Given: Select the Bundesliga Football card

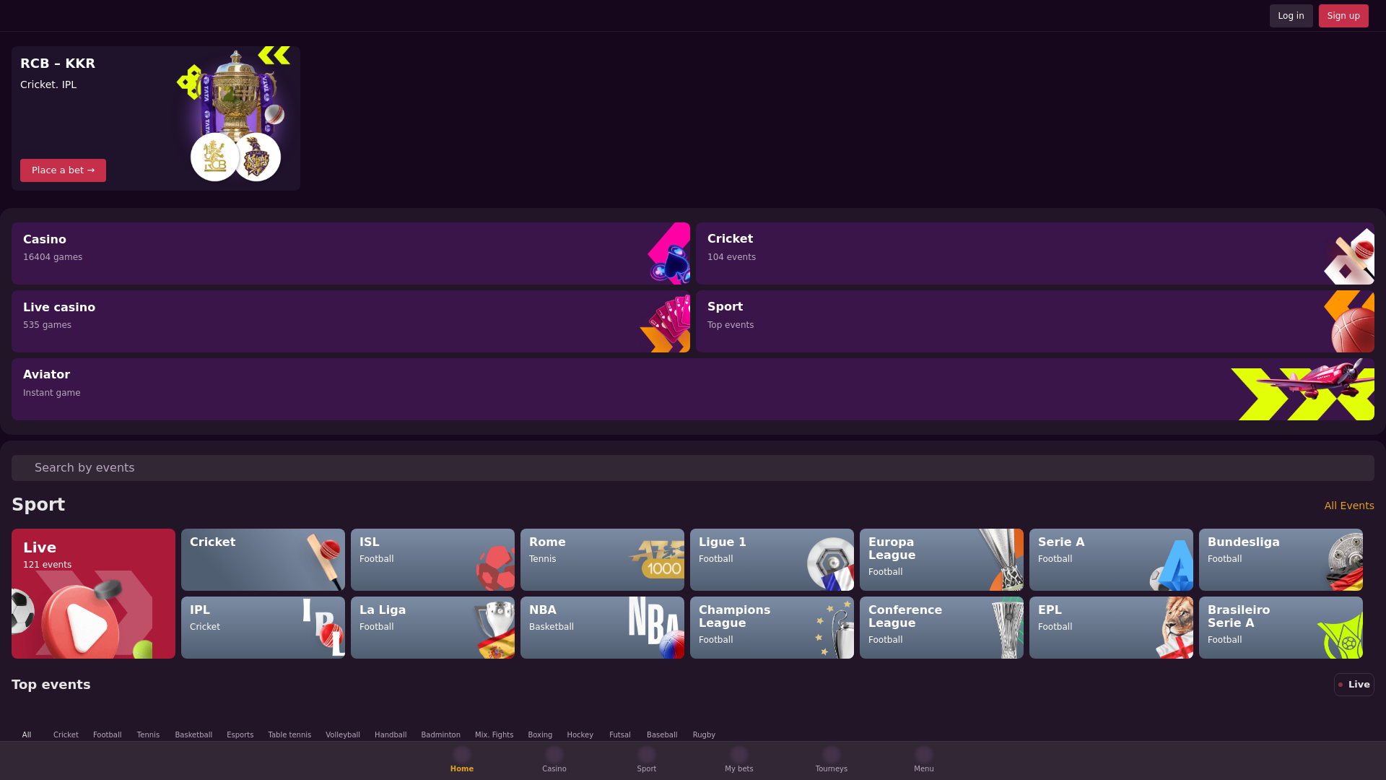Looking at the screenshot, I should pos(1281,560).
